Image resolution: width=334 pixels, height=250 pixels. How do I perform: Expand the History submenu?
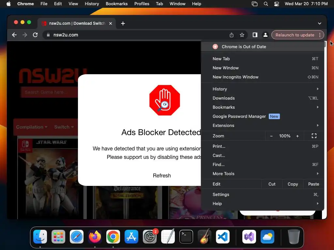click(x=263, y=89)
